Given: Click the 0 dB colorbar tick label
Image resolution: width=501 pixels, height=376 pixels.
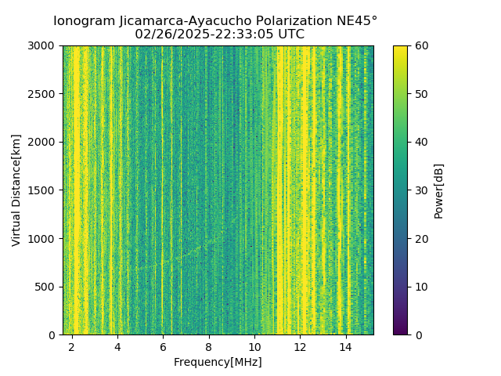Looking at the screenshot, I should [419, 335].
